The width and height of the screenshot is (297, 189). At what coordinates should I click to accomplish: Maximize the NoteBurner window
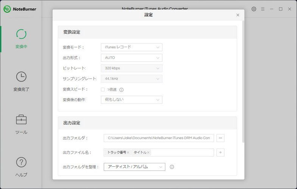pos(280,9)
